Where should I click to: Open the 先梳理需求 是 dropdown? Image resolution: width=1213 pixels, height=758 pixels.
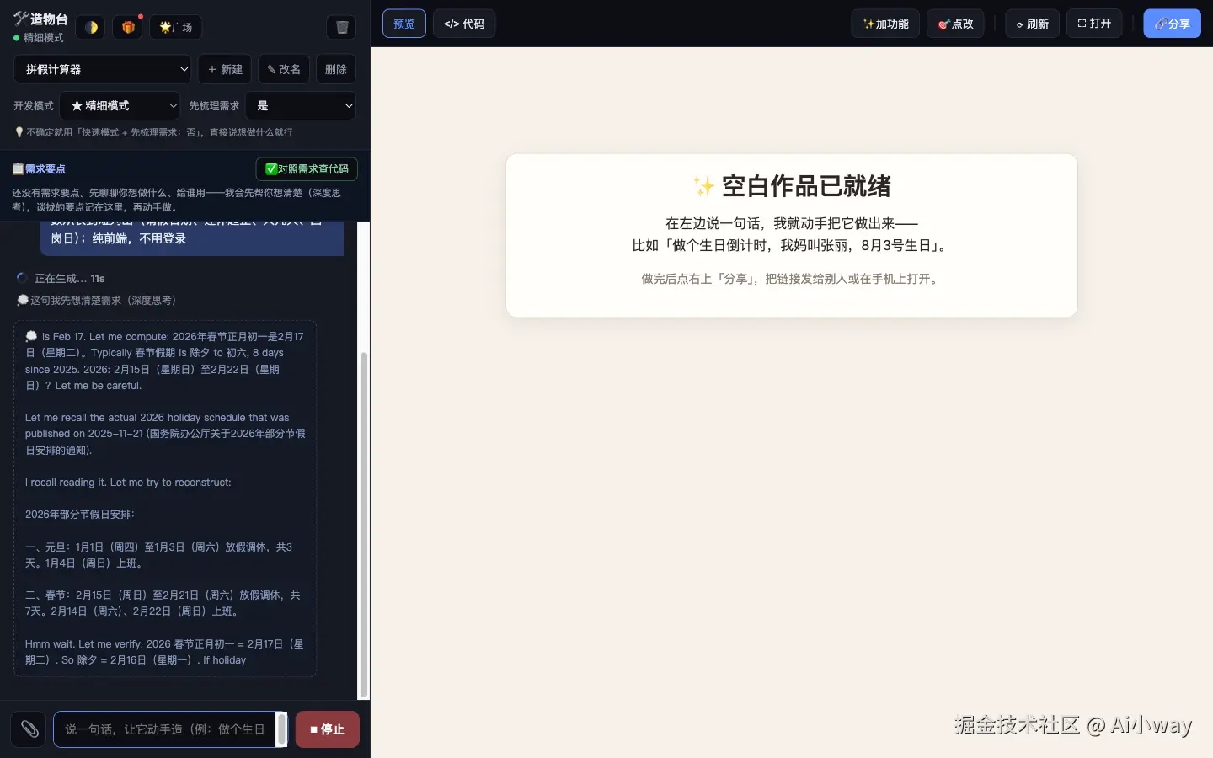[301, 105]
